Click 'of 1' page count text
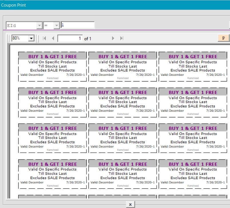This screenshot has height=208, width=230. (x=88, y=39)
